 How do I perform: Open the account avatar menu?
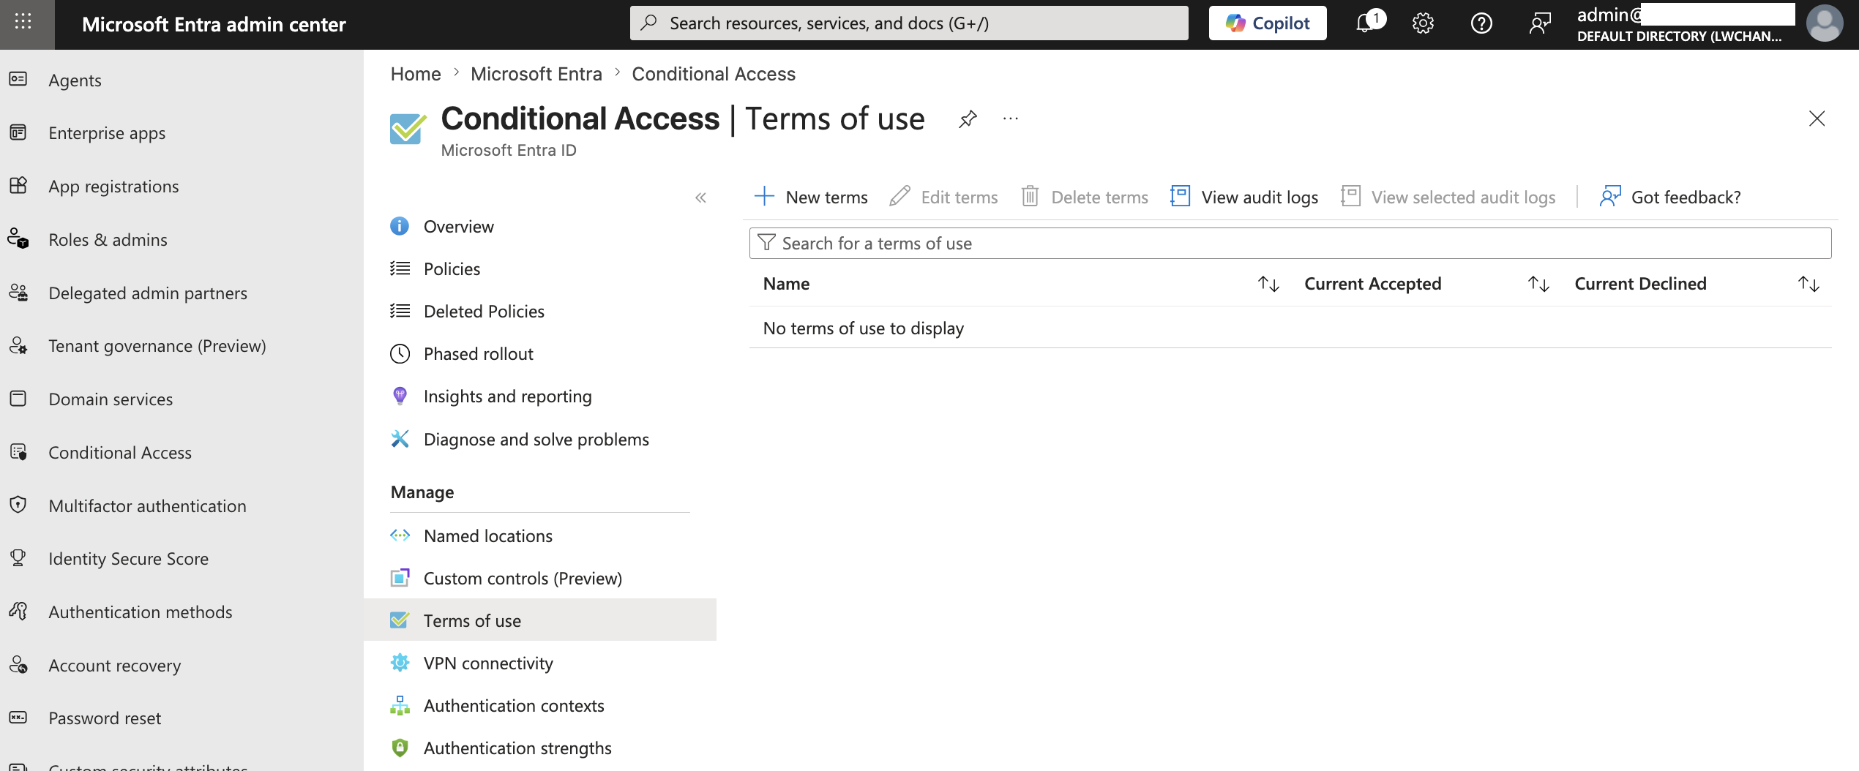[1824, 23]
